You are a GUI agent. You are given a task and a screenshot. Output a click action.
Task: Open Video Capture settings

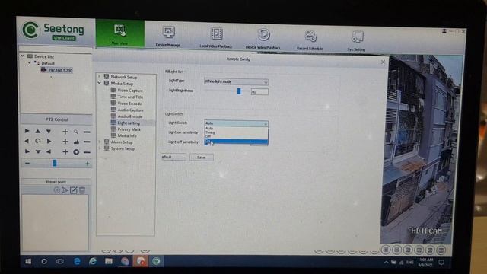point(130,91)
